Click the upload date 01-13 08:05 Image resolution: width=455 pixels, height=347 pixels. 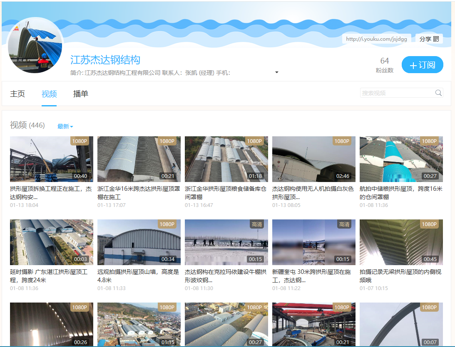[286, 205]
